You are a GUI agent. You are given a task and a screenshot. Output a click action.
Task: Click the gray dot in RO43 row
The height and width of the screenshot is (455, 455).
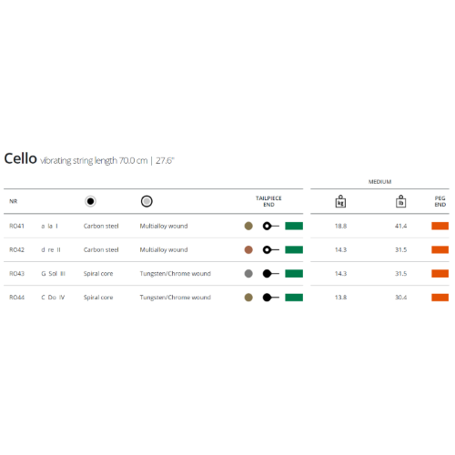pos(248,274)
